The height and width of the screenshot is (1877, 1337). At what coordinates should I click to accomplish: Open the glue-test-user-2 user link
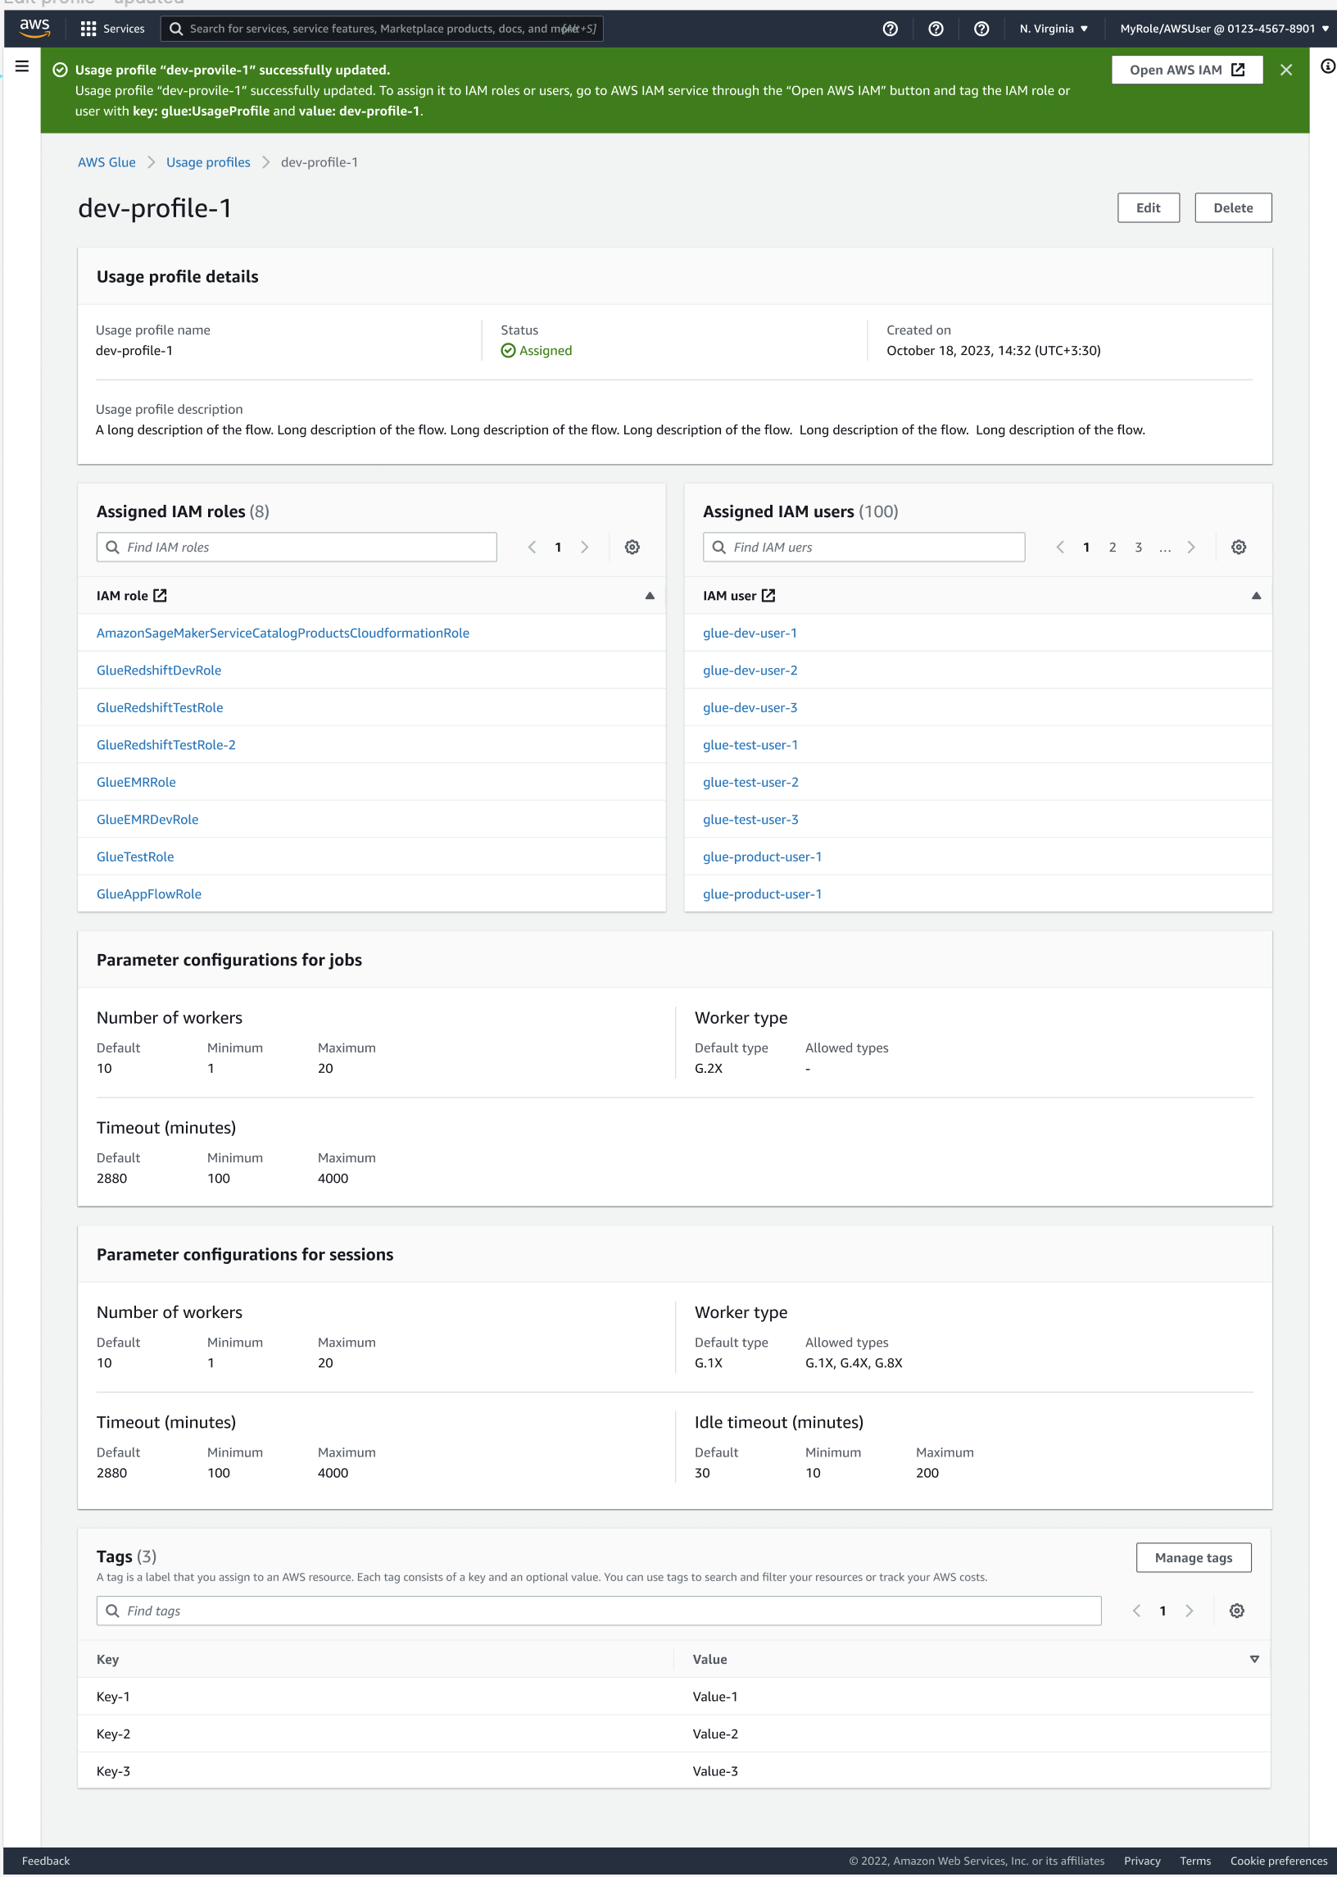750,782
